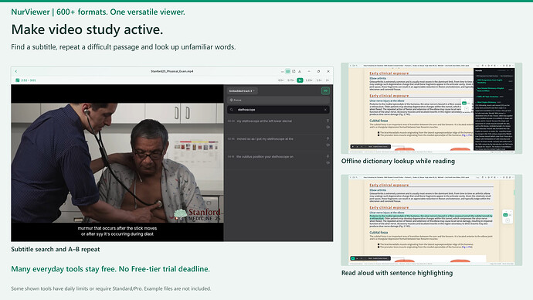Toggle the green loop button in the subtitle panel
The width and height of the screenshot is (533, 300).
(x=325, y=90)
